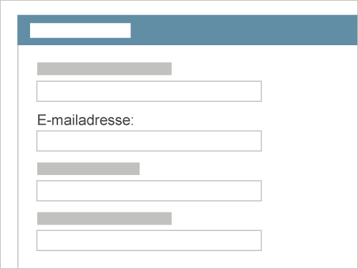This screenshot has width=358, height=269.
Task: Click the fourth text box in form
Action: tap(149, 240)
